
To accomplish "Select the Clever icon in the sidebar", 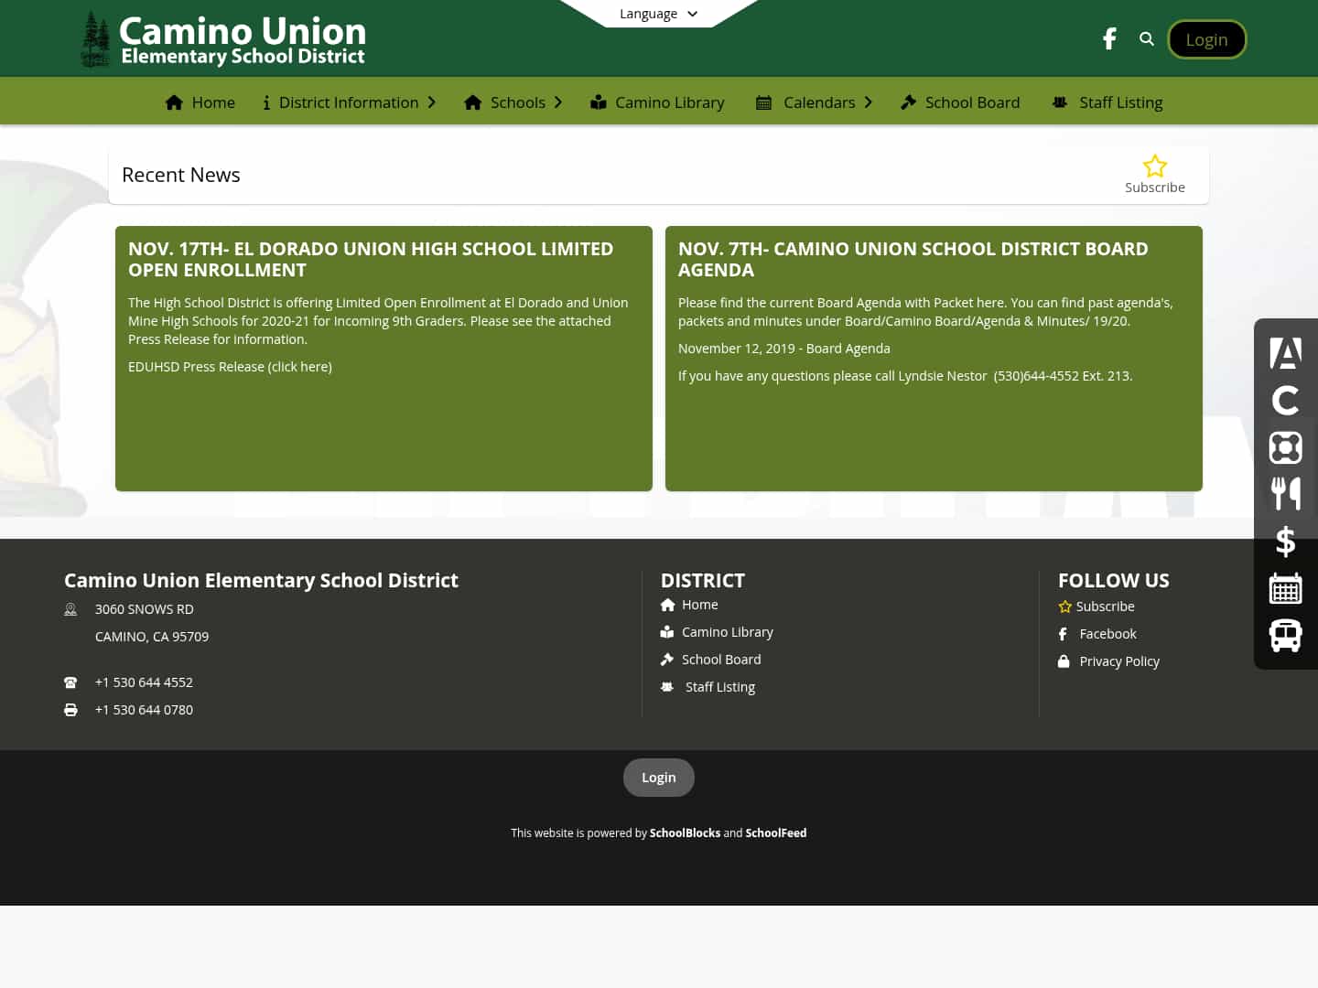I will 1285,400.
